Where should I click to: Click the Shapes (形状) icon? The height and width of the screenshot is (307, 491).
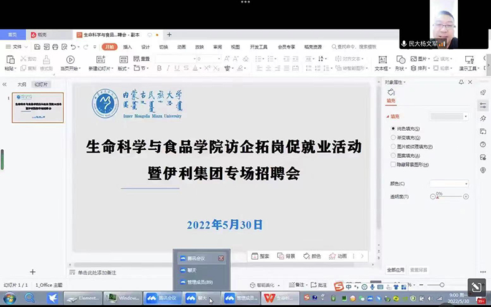(x=401, y=60)
